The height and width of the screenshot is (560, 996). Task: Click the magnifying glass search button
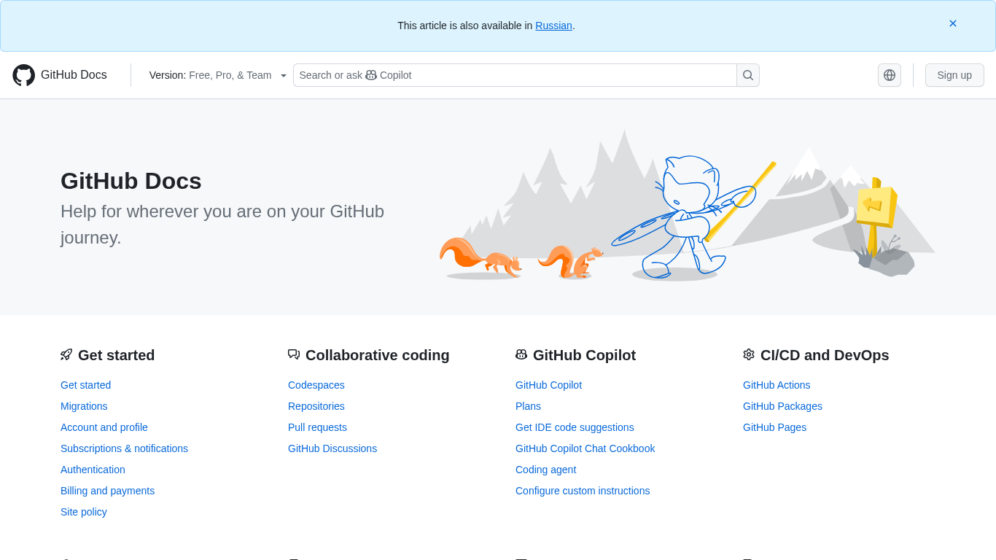(x=748, y=75)
